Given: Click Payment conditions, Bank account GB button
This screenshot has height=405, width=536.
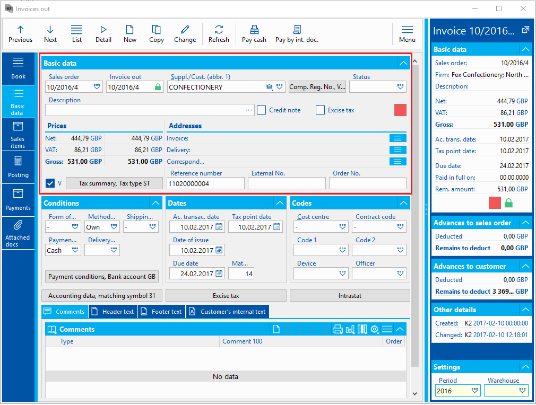Looking at the screenshot, I should pyautogui.click(x=102, y=277).
